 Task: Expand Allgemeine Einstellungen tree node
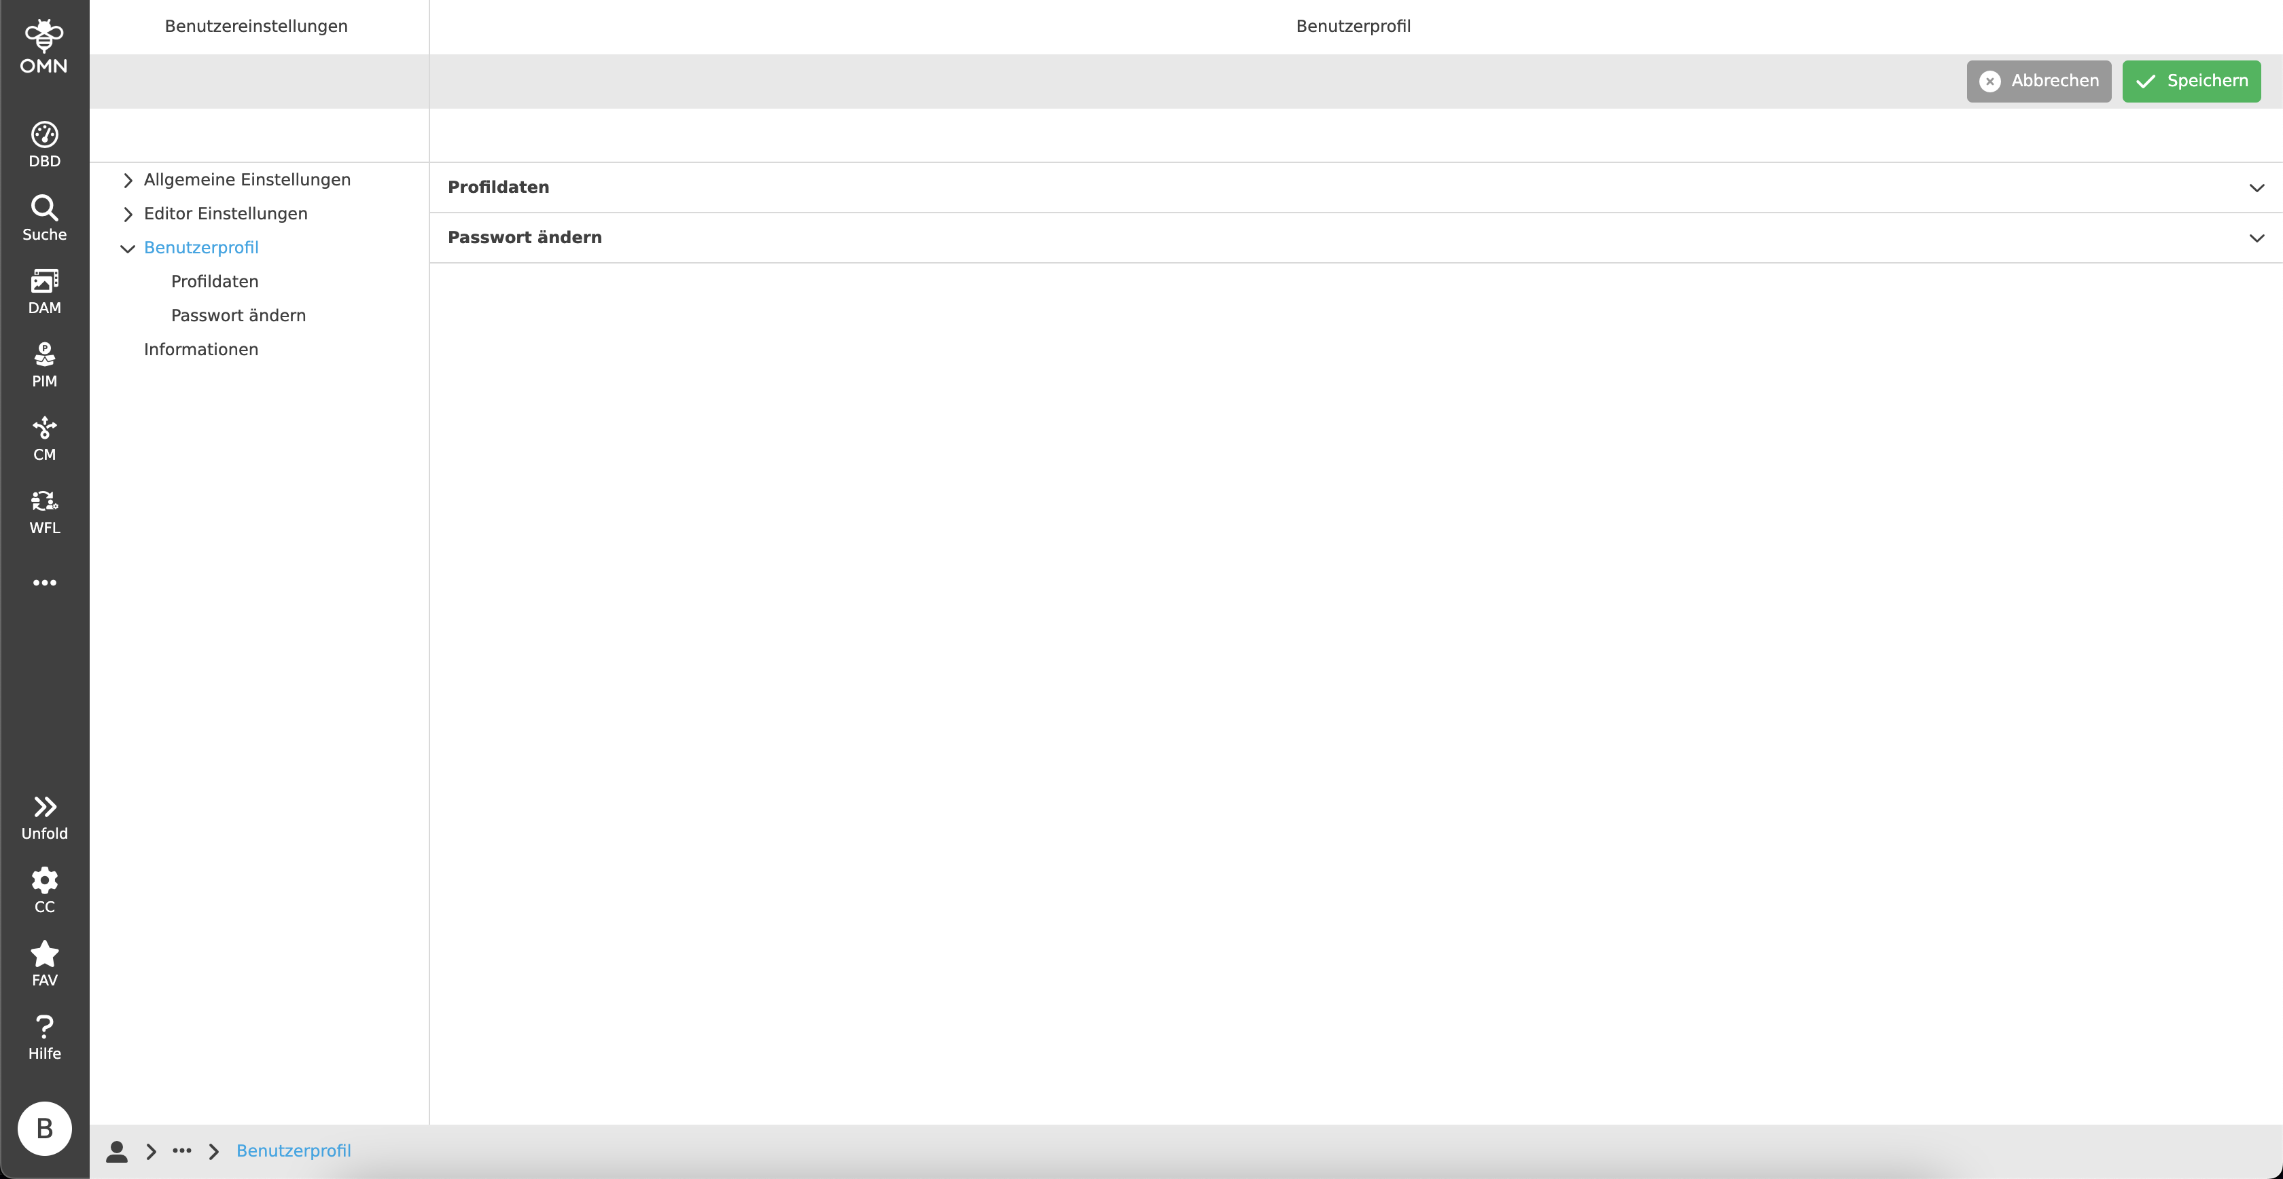[128, 181]
